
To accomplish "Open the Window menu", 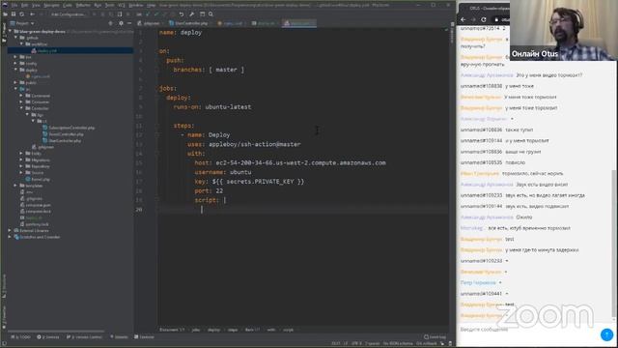I will [x=136, y=6].
